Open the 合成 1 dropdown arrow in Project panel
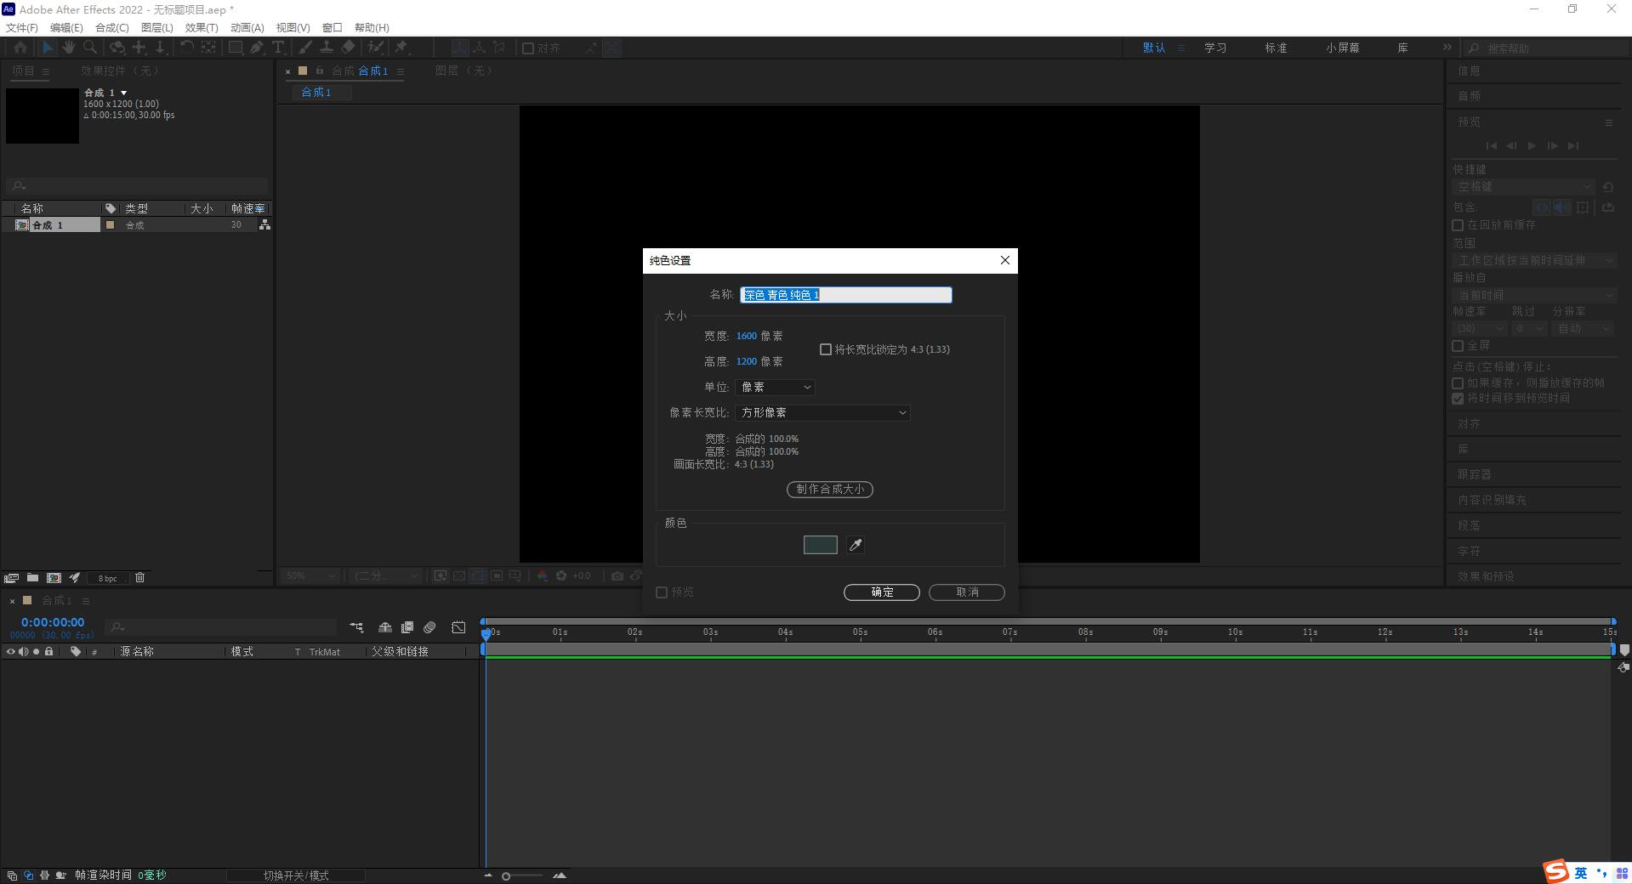The image size is (1632, 884). coord(124,93)
